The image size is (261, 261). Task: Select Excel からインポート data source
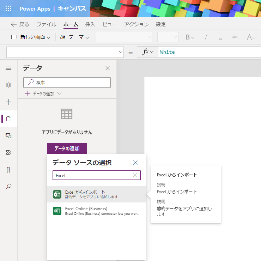pos(97,194)
